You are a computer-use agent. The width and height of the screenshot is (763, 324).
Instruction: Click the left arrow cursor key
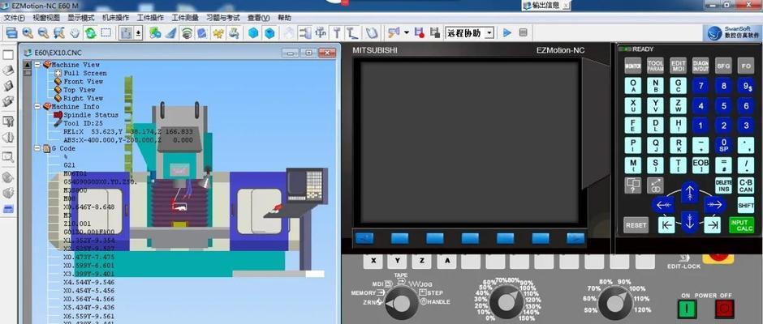(x=664, y=205)
